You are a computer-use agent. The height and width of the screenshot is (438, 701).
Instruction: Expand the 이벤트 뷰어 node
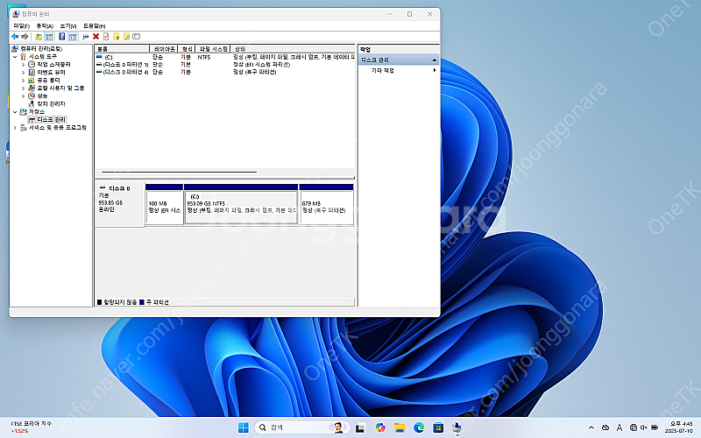24,73
